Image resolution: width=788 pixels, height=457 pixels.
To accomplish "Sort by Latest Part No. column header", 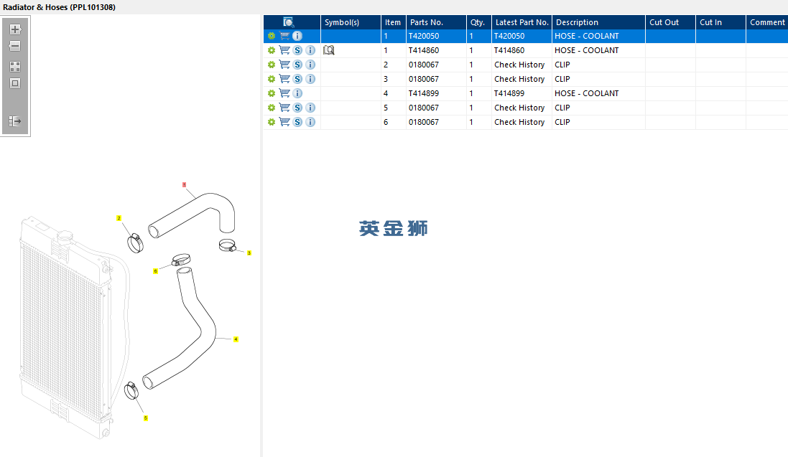I will tap(522, 22).
